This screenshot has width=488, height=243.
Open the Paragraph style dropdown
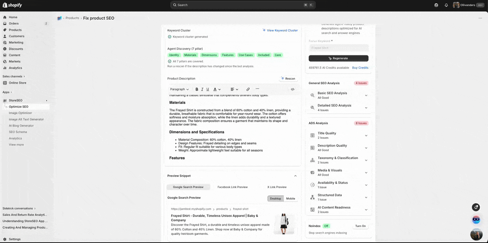179,89
